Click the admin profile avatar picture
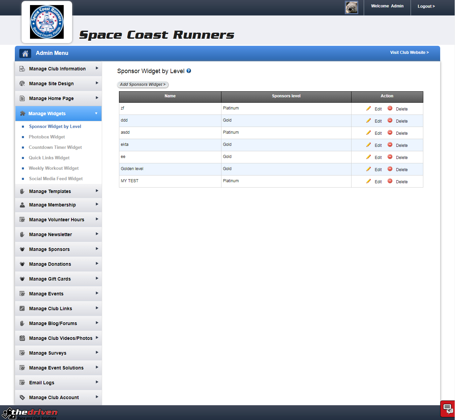 (x=351, y=7)
